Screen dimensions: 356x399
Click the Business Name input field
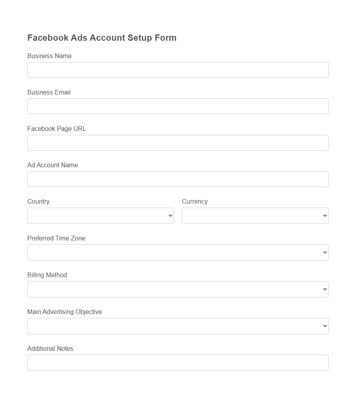(178, 70)
